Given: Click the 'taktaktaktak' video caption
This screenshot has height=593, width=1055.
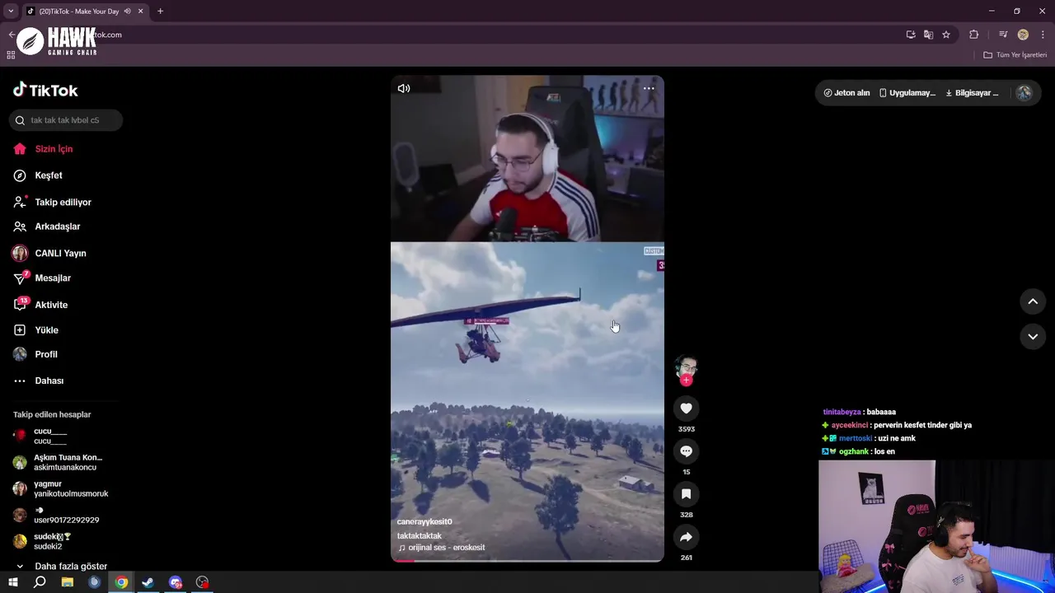Looking at the screenshot, I should [x=420, y=536].
